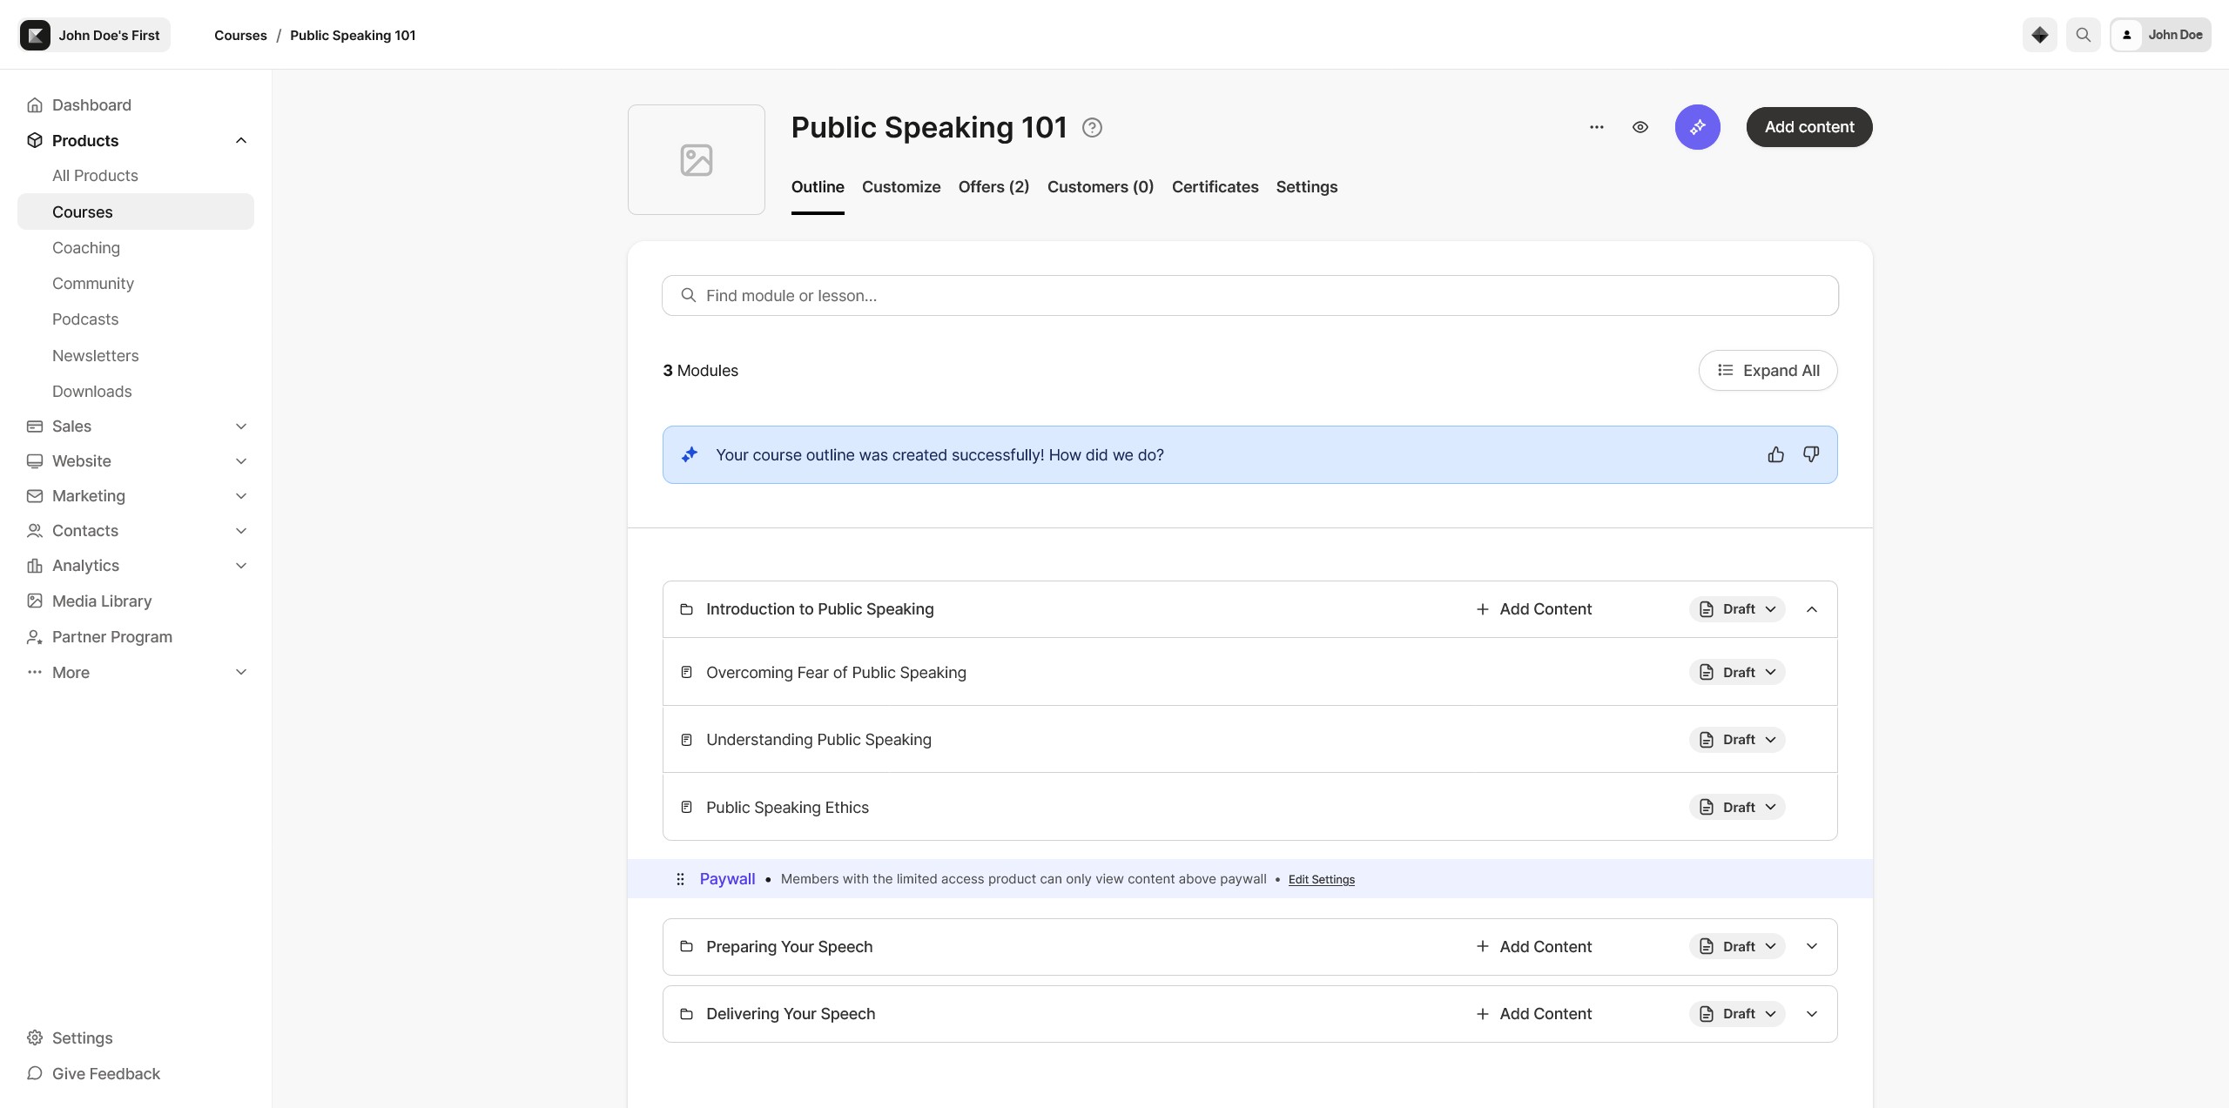Click the Kajabi logo icon in header

[35, 35]
